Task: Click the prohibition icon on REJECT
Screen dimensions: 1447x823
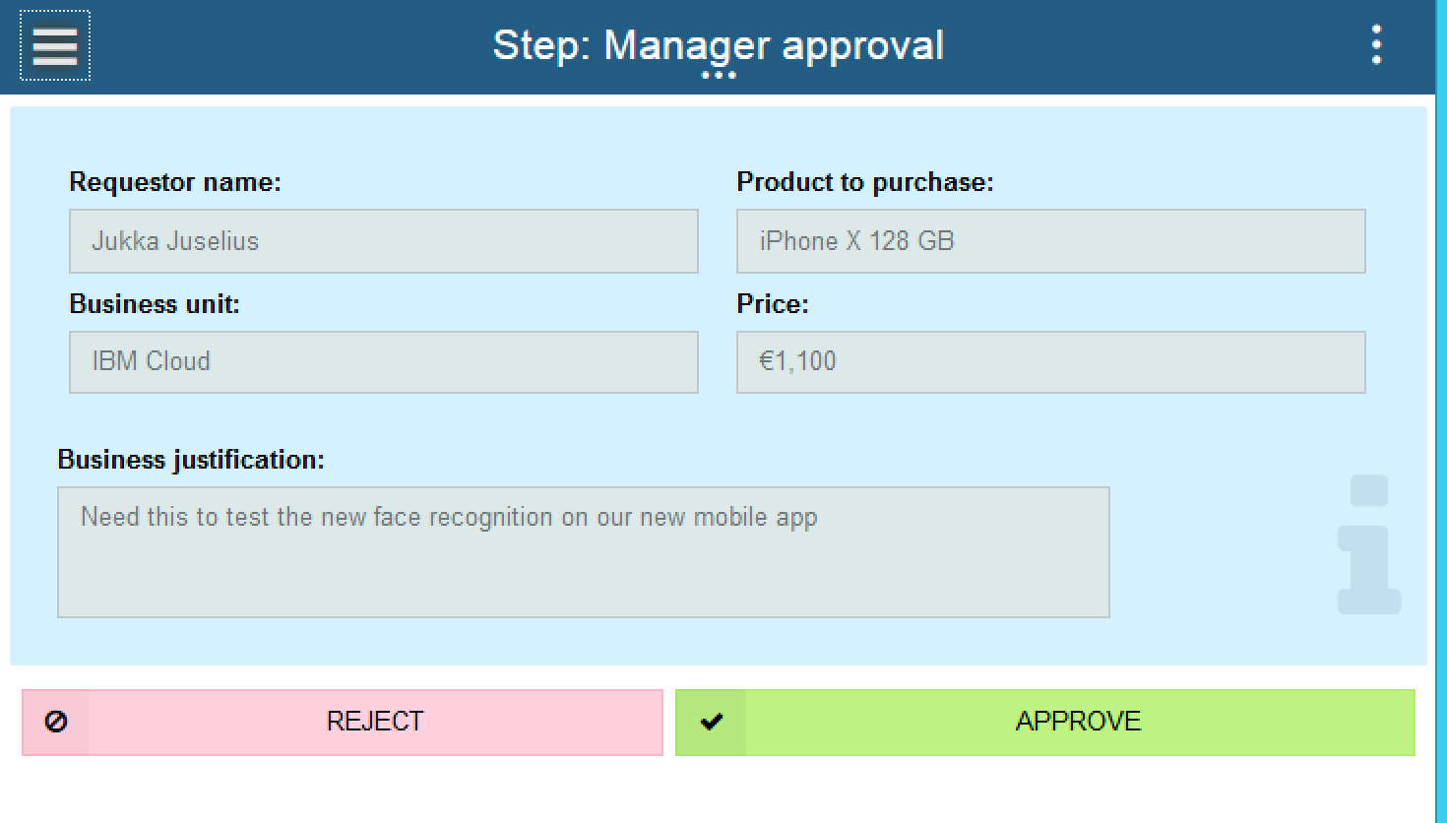Action: pos(58,722)
